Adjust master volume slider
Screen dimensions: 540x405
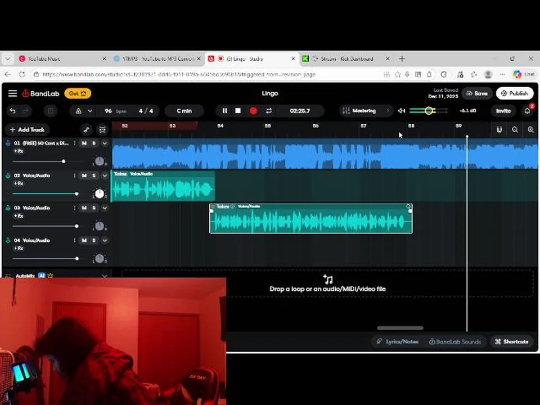click(429, 111)
